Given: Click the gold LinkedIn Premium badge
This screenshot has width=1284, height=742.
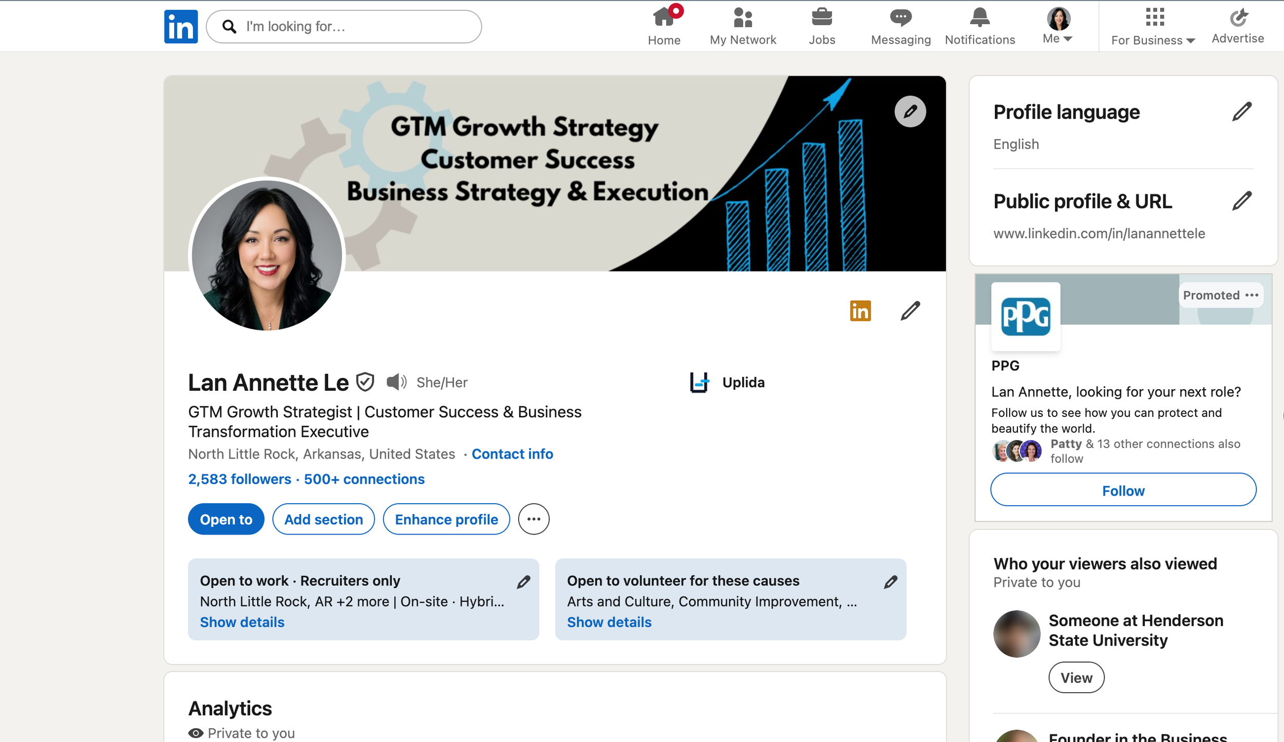Looking at the screenshot, I should point(860,311).
